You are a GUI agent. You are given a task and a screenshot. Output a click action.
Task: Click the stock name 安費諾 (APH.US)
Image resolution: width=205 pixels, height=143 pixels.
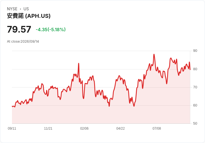29,16
